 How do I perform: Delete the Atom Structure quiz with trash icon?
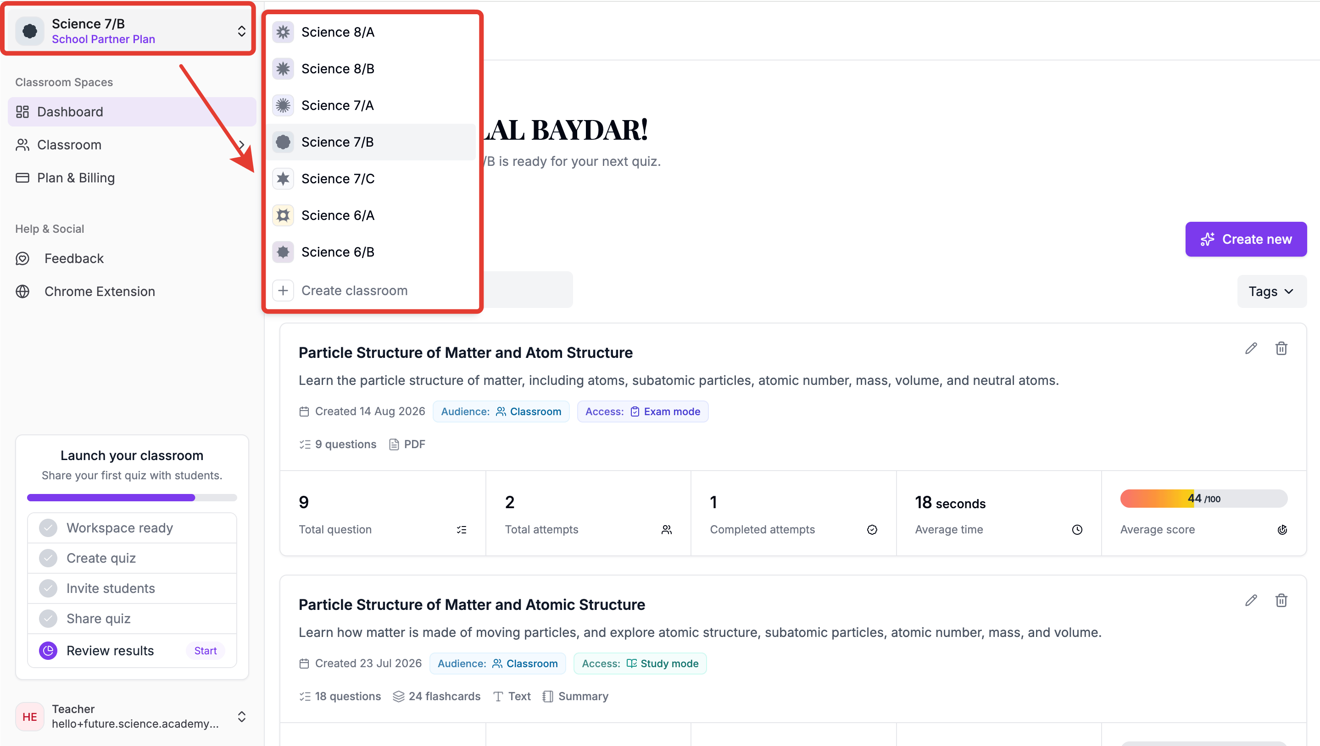(1281, 348)
